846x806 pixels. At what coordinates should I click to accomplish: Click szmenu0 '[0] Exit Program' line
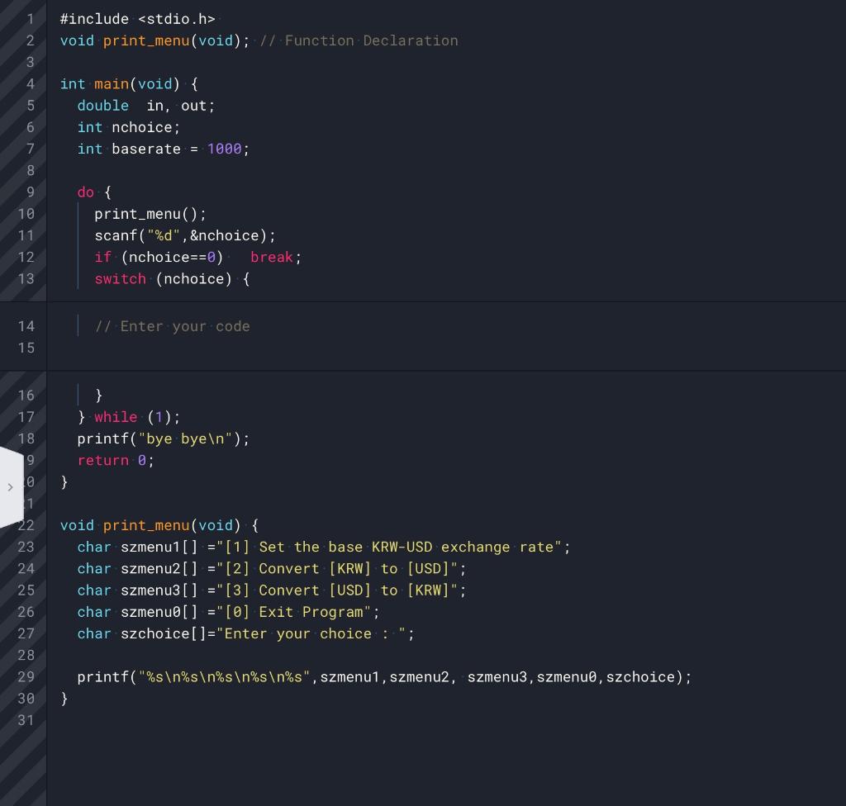click(228, 612)
